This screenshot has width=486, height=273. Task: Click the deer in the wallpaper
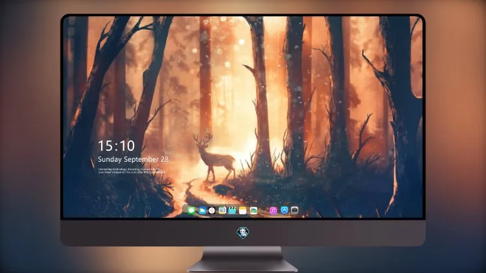(x=214, y=157)
